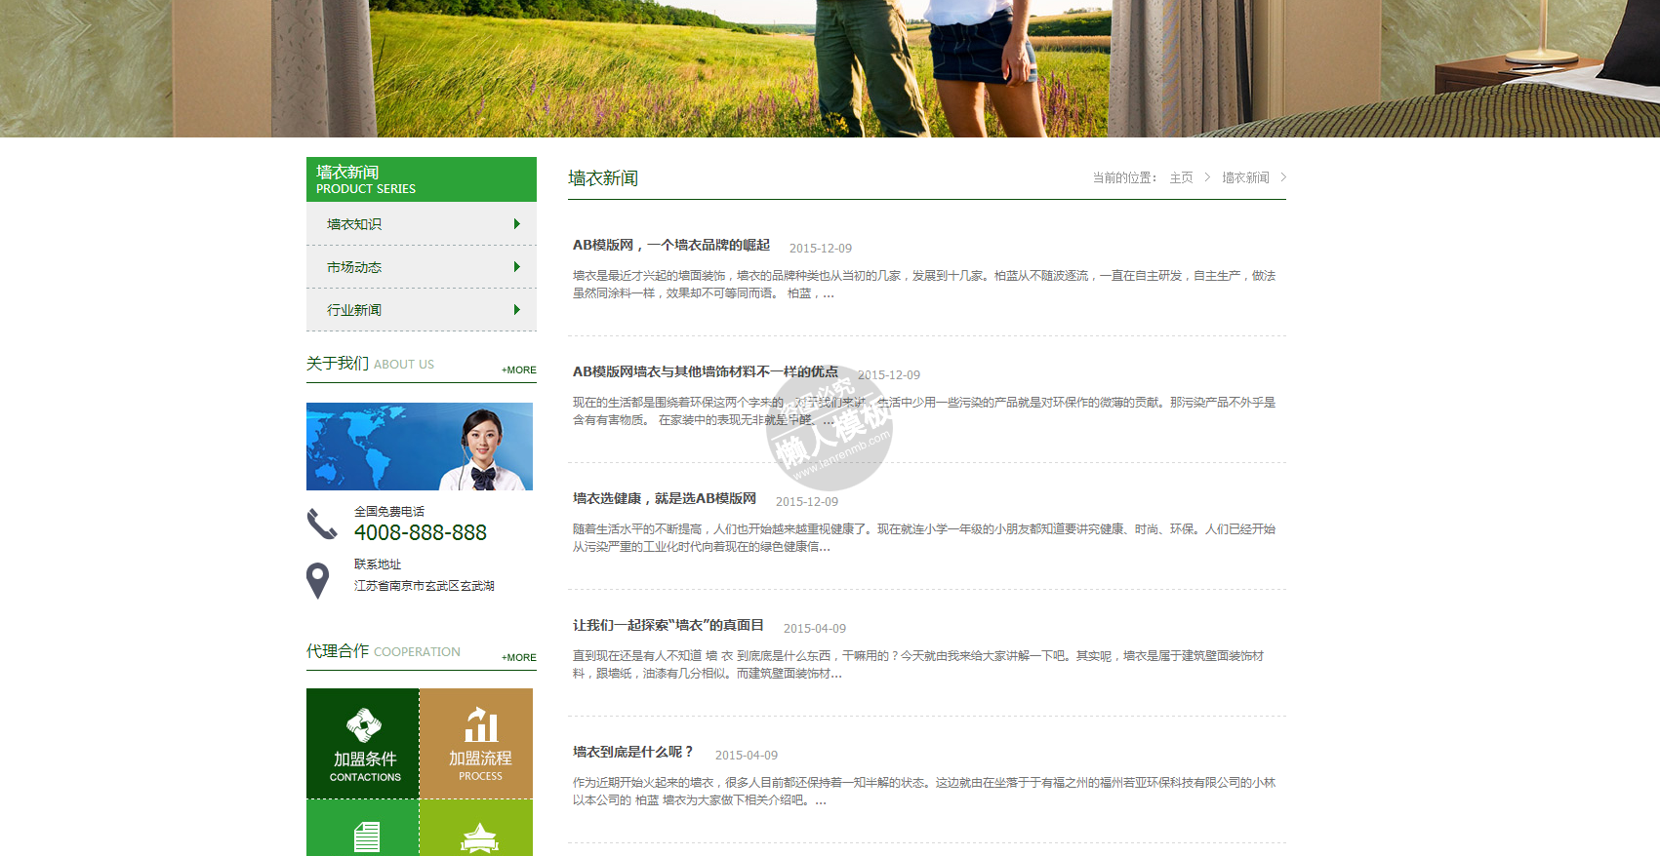Select 行业新闻 in the sidebar menu

[354, 310]
